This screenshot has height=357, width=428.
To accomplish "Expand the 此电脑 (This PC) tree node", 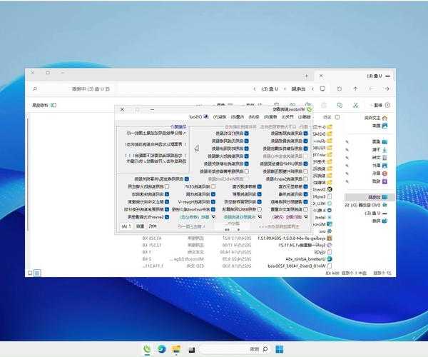I will 392,196.
